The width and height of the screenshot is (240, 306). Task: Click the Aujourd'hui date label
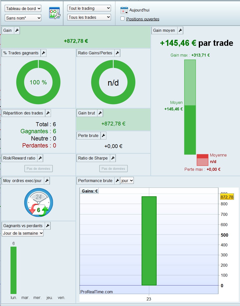click(139, 10)
